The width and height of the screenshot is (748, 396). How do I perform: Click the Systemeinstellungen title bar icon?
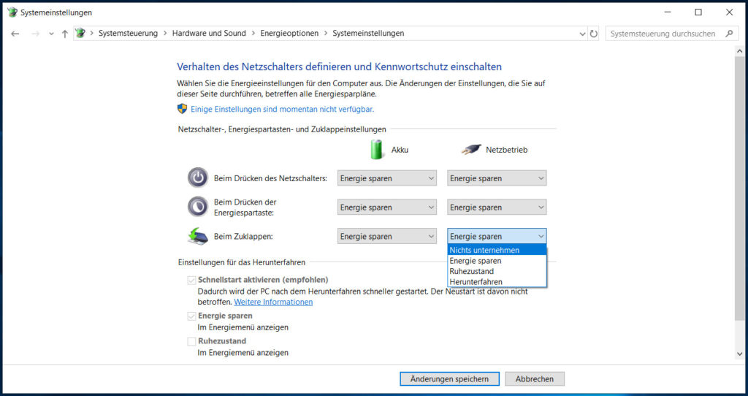coord(12,12)
